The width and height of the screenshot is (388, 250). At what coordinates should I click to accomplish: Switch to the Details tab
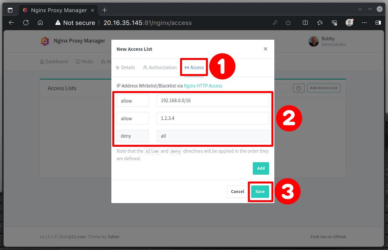coord(125,67)
